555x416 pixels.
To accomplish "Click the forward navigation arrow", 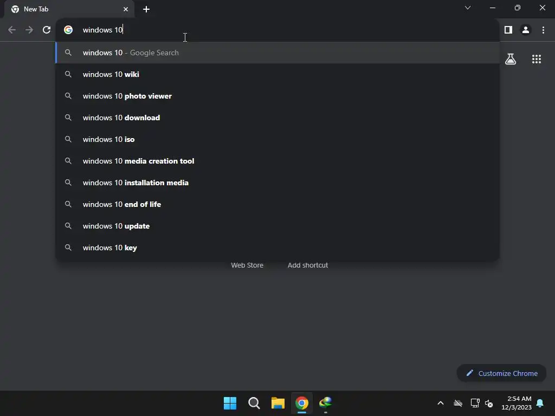I will (29, 30).
